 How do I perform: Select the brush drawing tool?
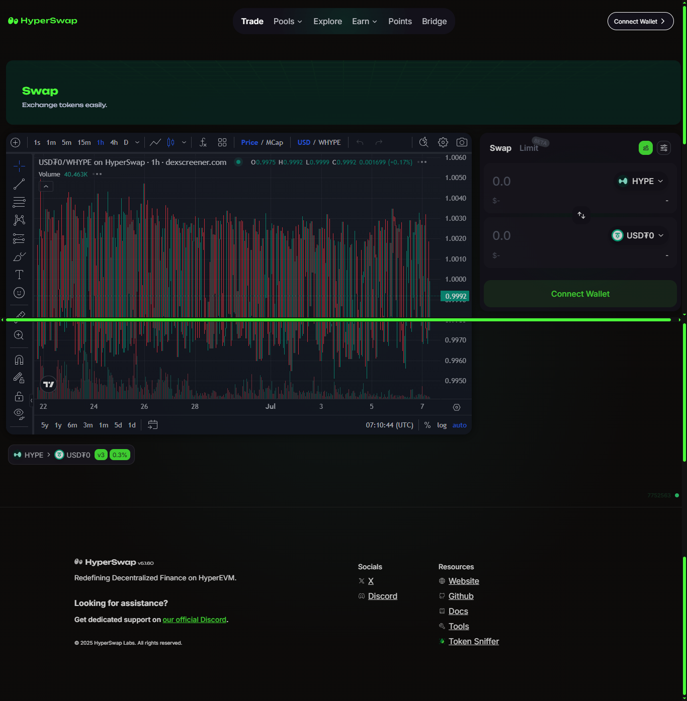(x=19, y=256)
